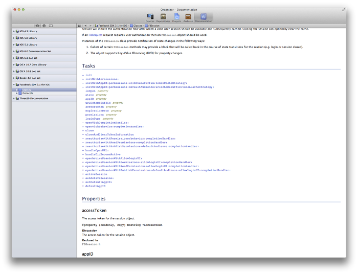Go forward in documentation history

coord(91,26)
